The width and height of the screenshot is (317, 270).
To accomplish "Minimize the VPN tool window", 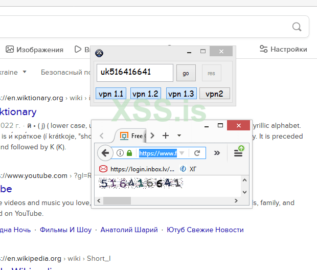I will point(189,52).
